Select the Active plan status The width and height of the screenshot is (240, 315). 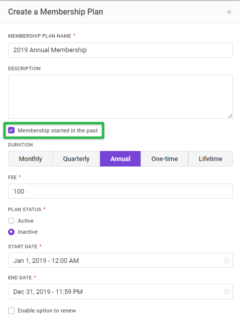(x=11, y=221)
